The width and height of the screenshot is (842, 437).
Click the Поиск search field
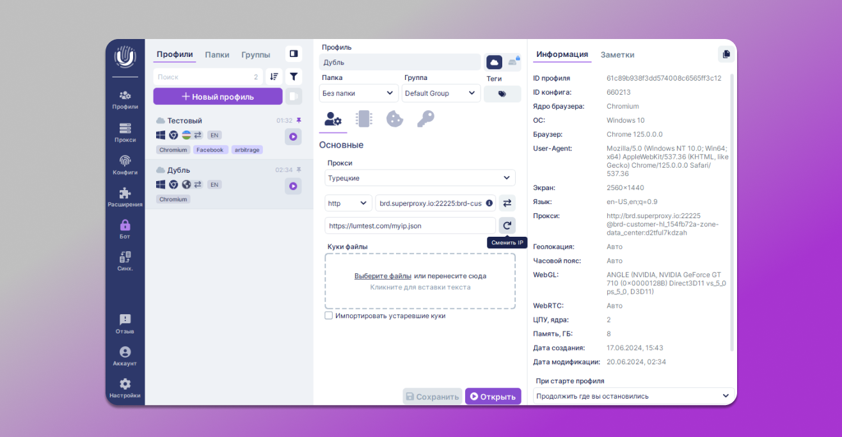coord(202,77)
